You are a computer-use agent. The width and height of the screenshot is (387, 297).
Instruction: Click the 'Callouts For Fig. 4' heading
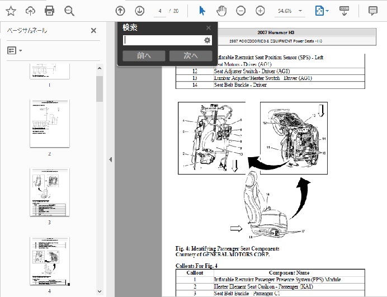196,266
